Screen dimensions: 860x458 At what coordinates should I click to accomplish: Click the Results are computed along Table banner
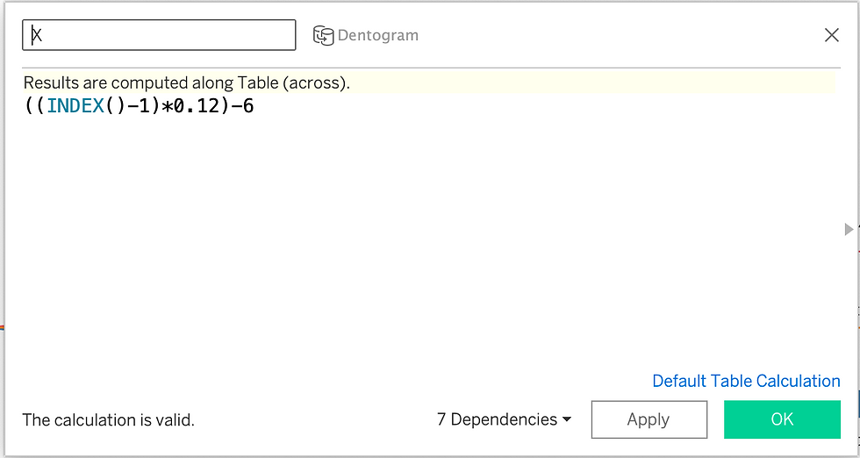click(x=429, y=82)
